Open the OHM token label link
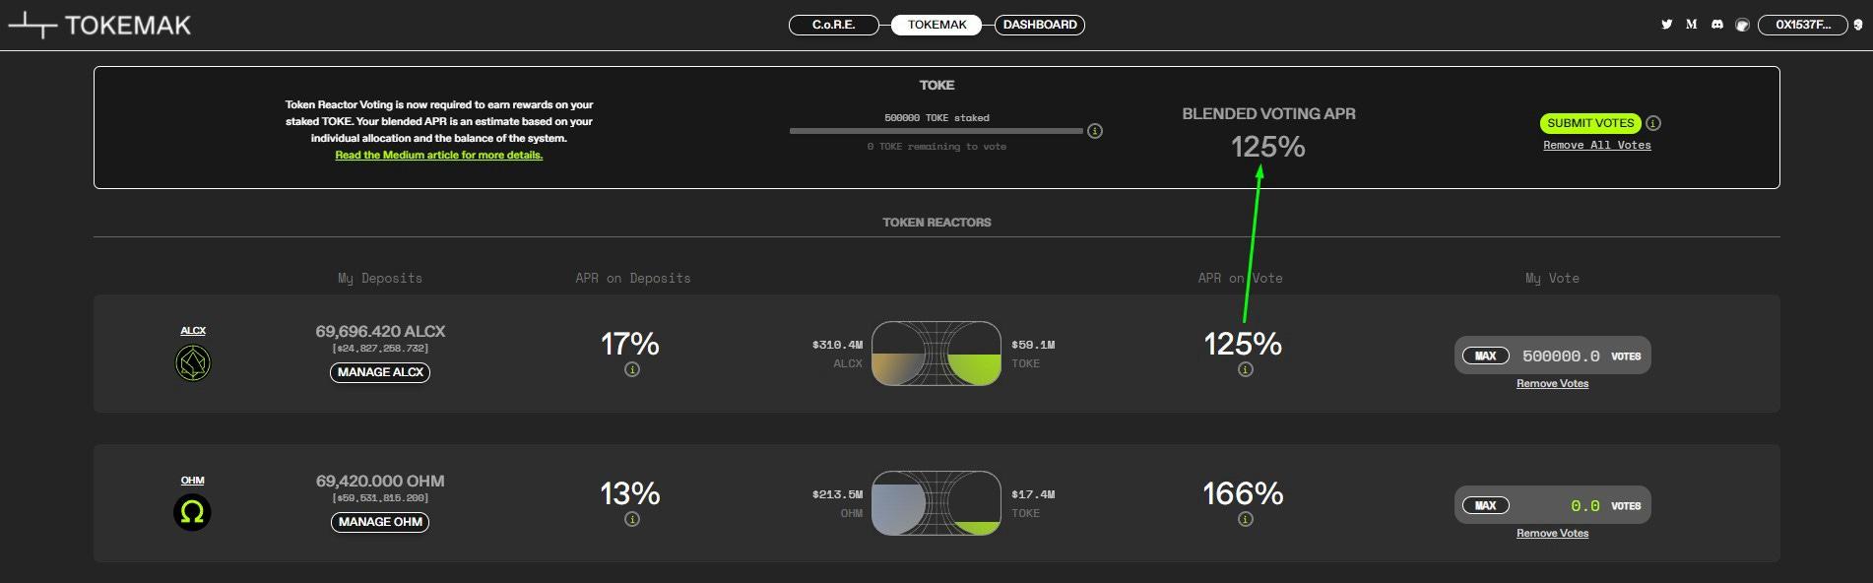The height and width of the screenshot is (583, 1873). click(x=193, y=481)
